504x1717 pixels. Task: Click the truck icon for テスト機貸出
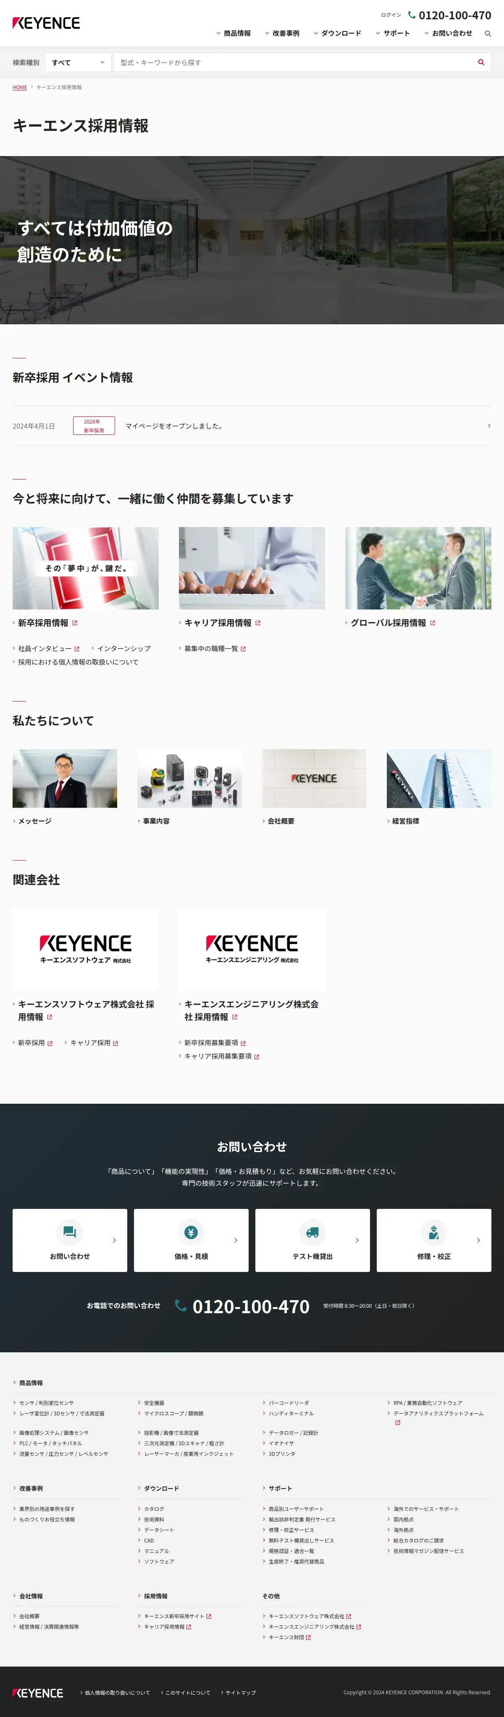click(312, 1232)
